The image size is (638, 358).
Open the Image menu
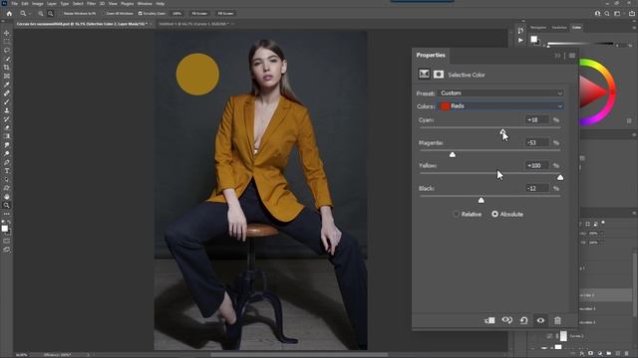38,3
